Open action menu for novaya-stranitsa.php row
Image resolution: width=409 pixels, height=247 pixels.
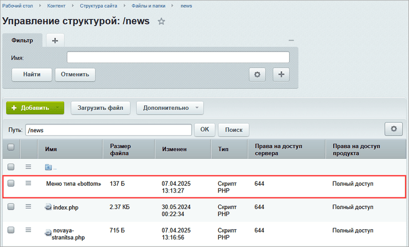click(28, 230)
